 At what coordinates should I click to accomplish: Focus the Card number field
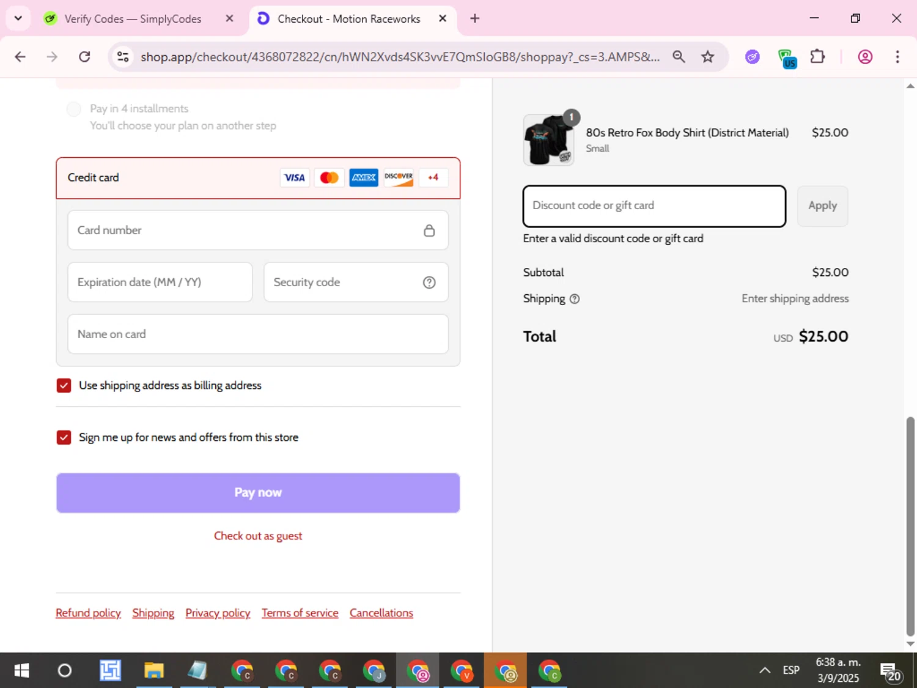[x=258, y=231]
